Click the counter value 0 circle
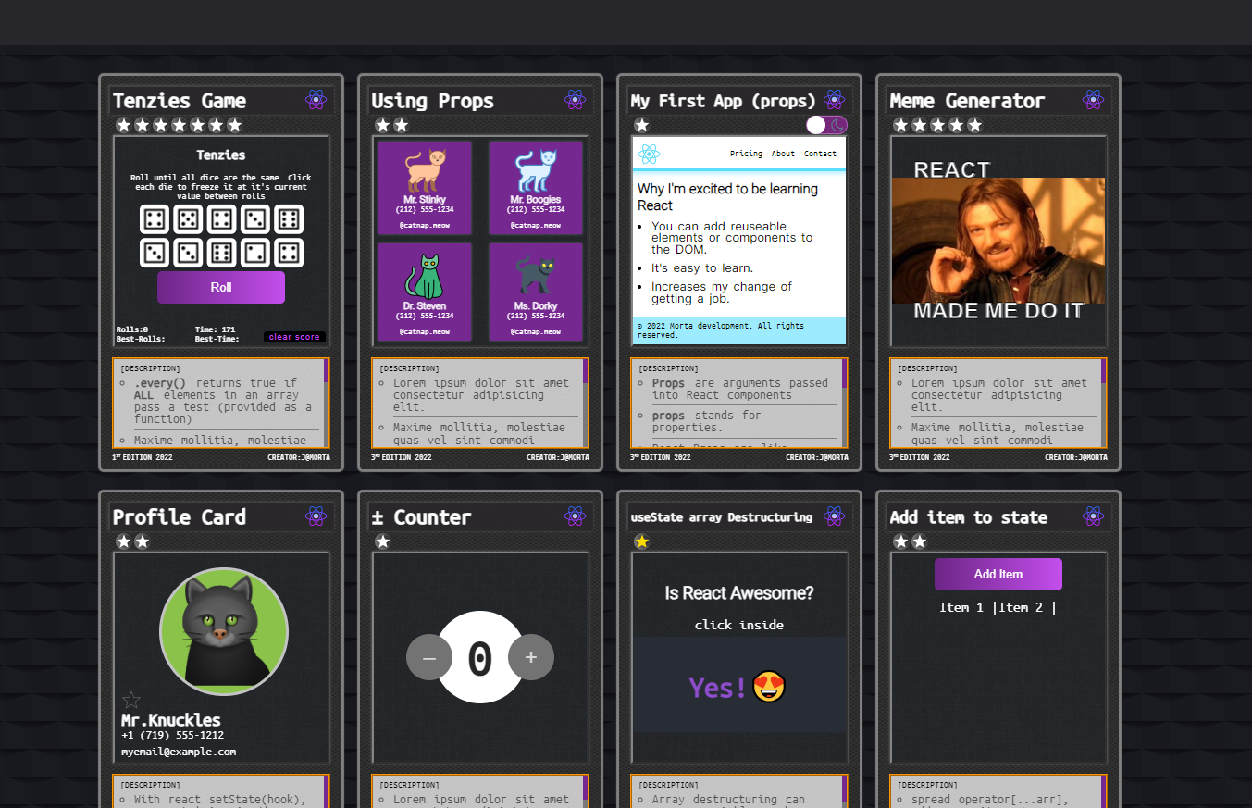 (480, 657)
